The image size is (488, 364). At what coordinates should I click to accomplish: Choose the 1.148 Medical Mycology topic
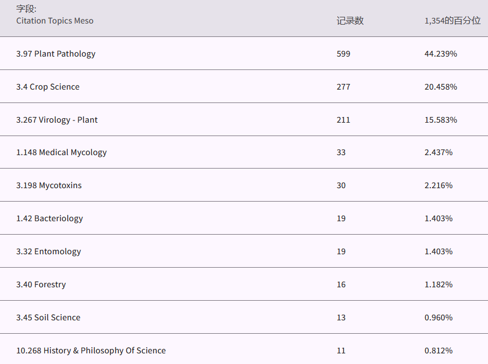pos(62,152)
